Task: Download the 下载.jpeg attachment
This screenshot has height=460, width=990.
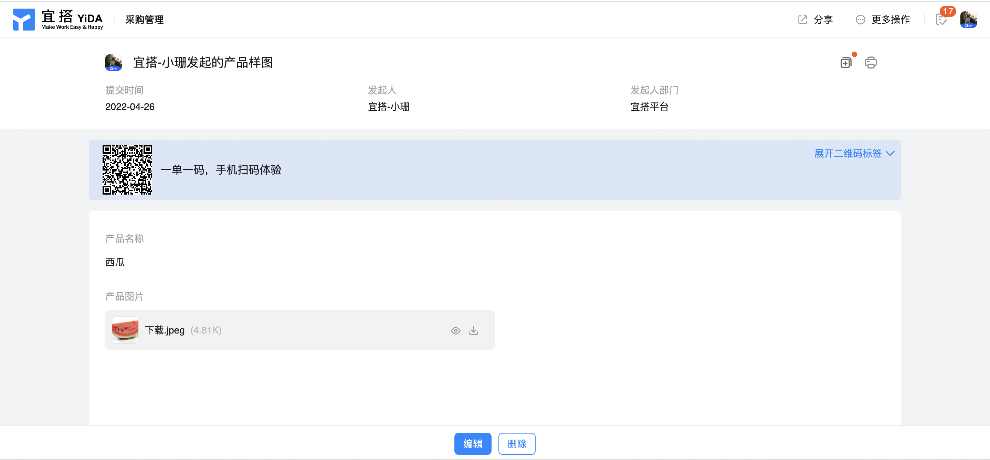Action: [x=473, y=331]
